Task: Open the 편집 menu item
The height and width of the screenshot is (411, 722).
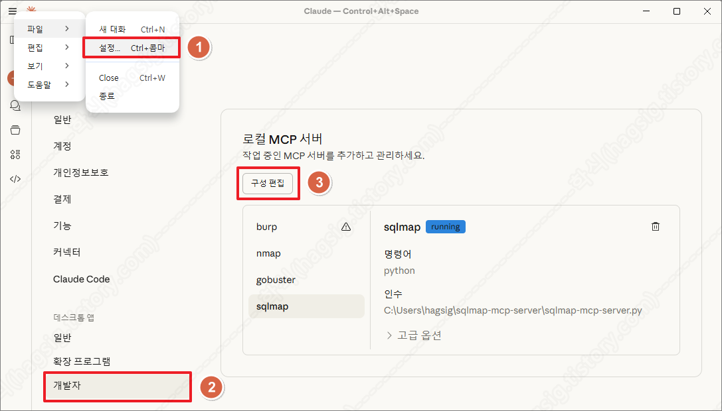Action: coord(49,47)
